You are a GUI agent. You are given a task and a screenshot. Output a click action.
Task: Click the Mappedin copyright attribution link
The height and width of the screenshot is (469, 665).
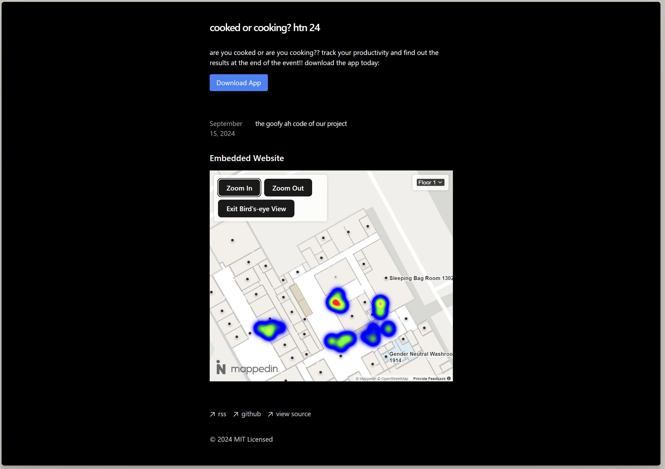point(366,379)
